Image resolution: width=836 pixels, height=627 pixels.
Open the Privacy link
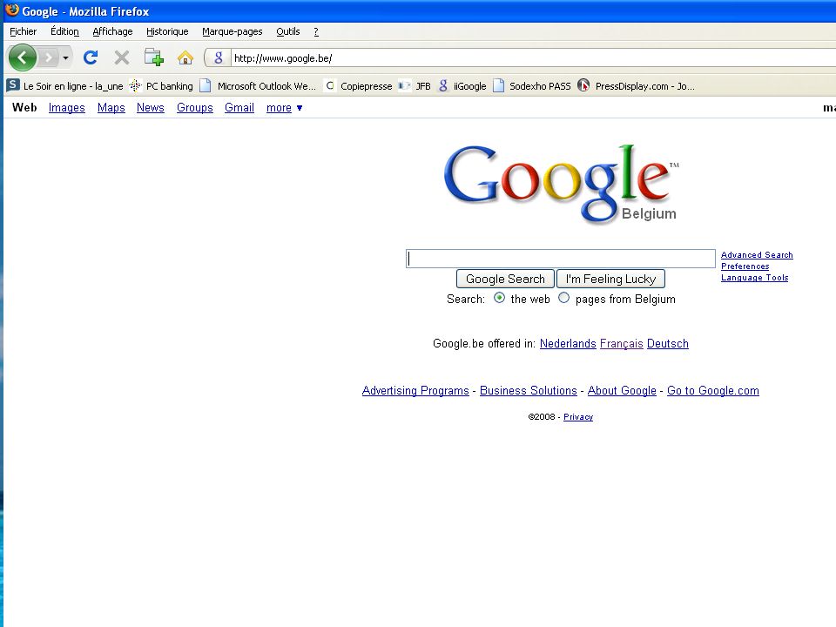578,417
